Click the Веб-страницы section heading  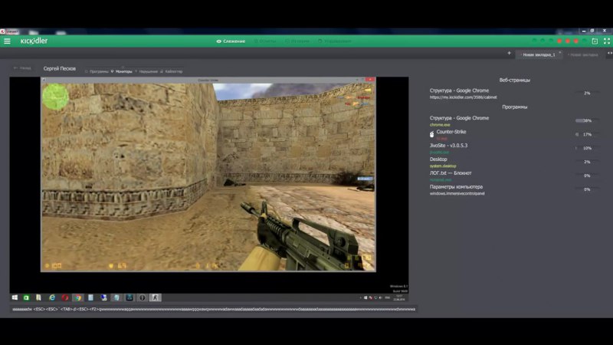[514, 80]
